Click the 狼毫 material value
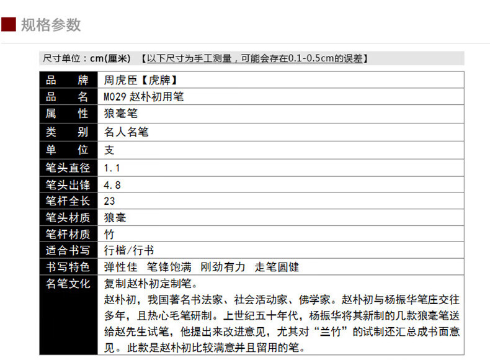 tap(115, 218)
